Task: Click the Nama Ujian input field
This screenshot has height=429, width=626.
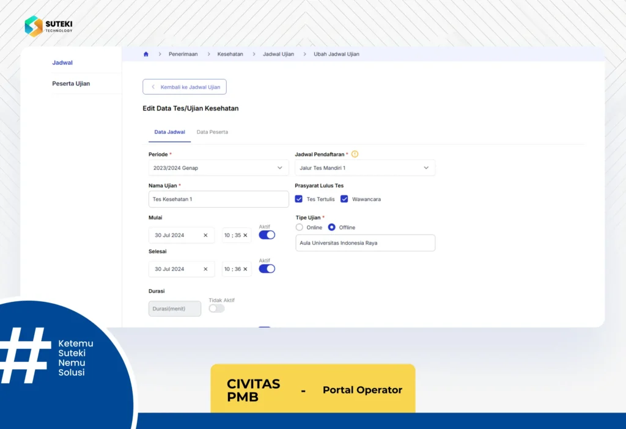Action: pyautogui.click(x=218, y=199)
